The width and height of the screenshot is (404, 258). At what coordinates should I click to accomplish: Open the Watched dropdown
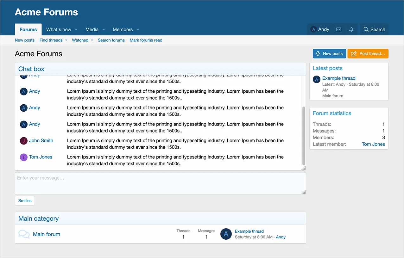[92, 40]
